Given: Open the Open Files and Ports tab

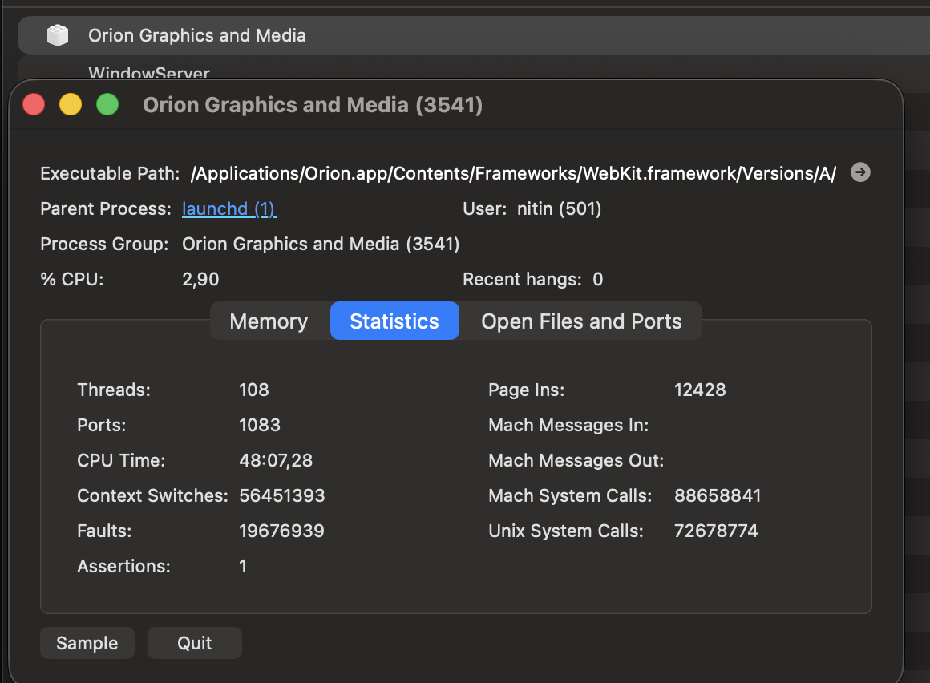Looking at the screenshot, I should pos(581,321).
